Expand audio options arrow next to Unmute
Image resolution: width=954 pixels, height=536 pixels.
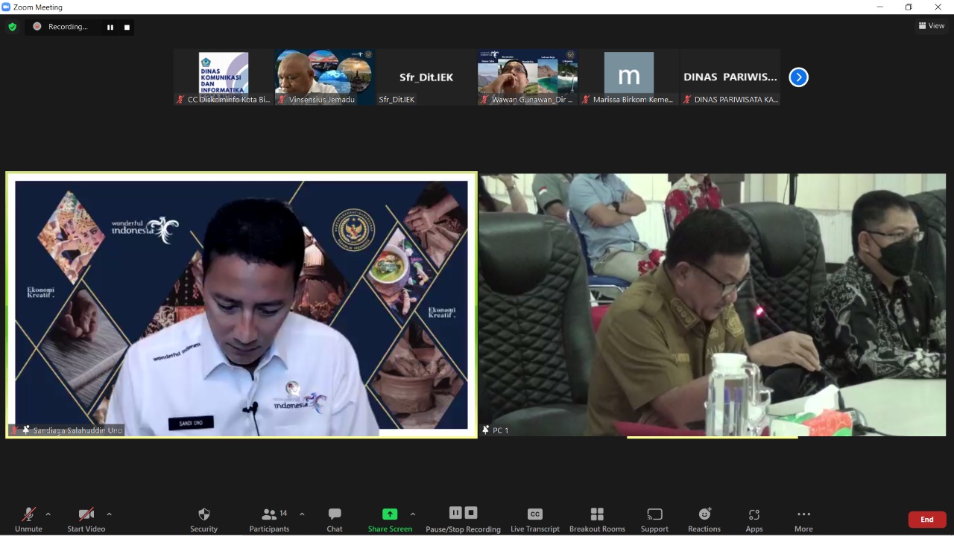(x=48, y=514)
